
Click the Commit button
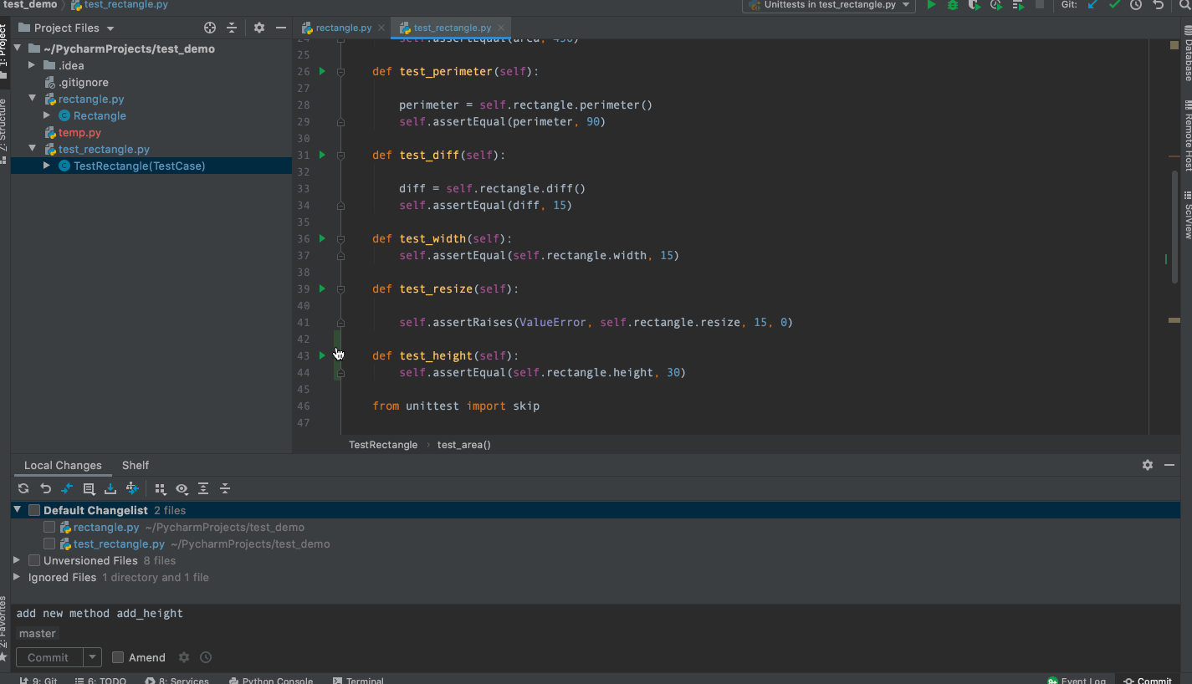[49, 657]
